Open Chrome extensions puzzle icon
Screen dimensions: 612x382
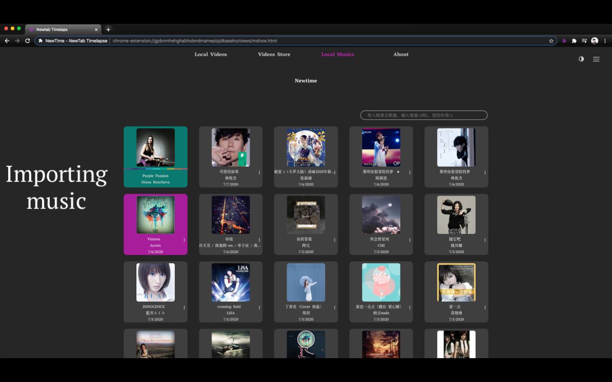coord(574,41)
